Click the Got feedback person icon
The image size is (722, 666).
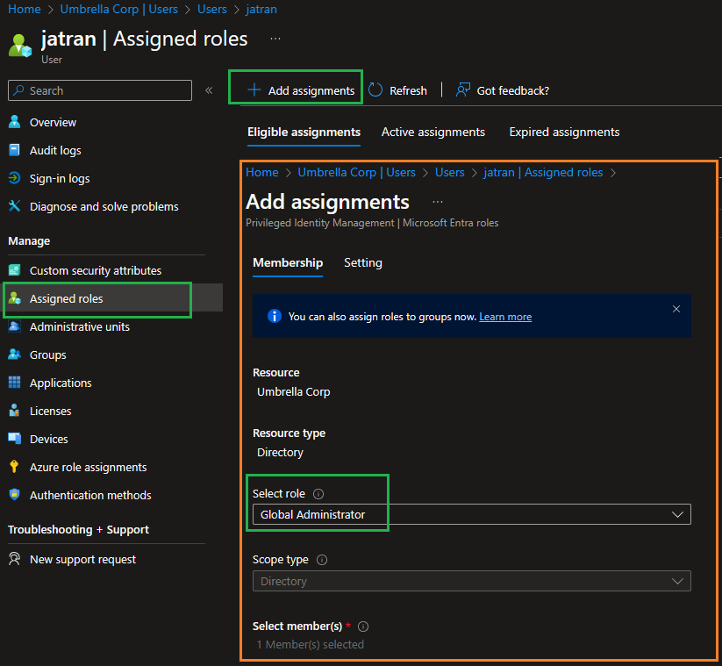462,90
